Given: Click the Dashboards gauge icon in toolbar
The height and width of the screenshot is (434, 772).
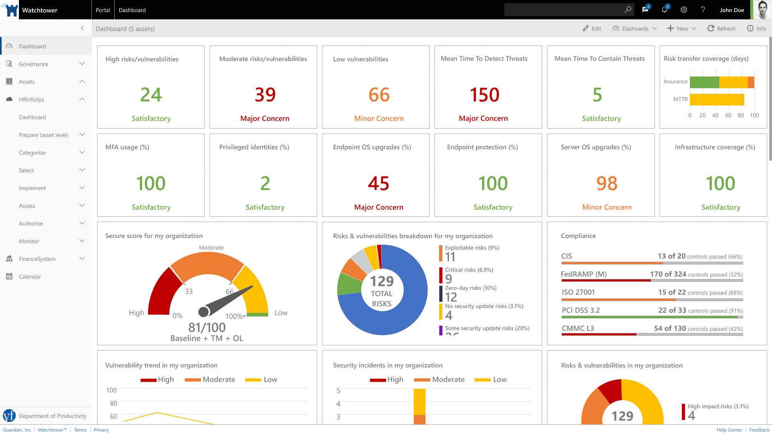Looking at the screenshot, I should click(x=616, y=29).
